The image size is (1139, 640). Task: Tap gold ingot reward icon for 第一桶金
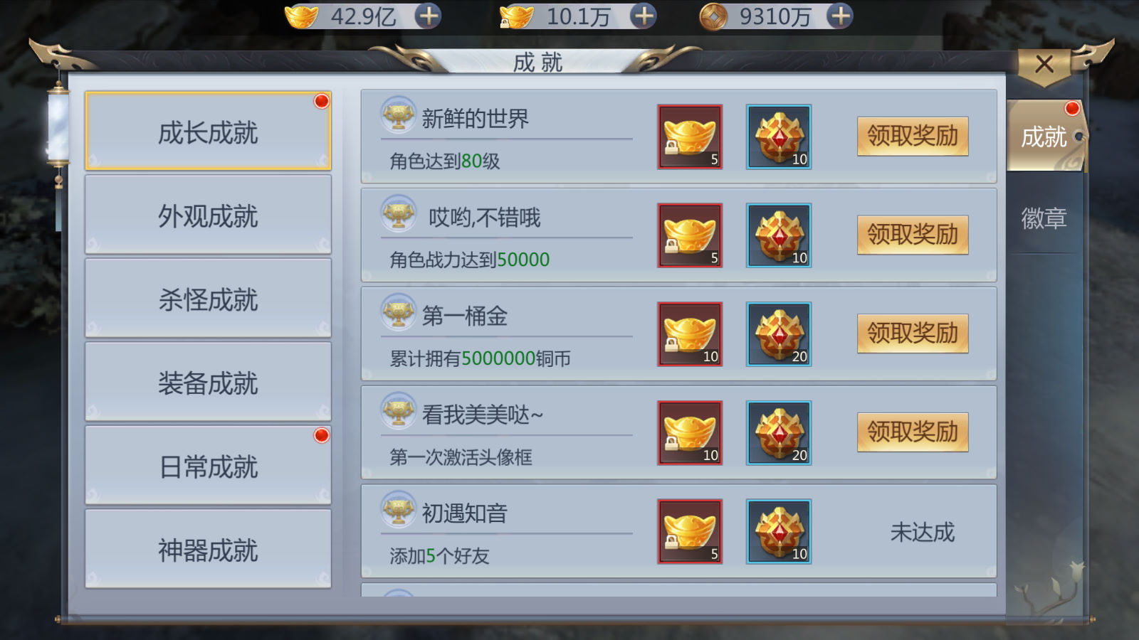(690, 334)
